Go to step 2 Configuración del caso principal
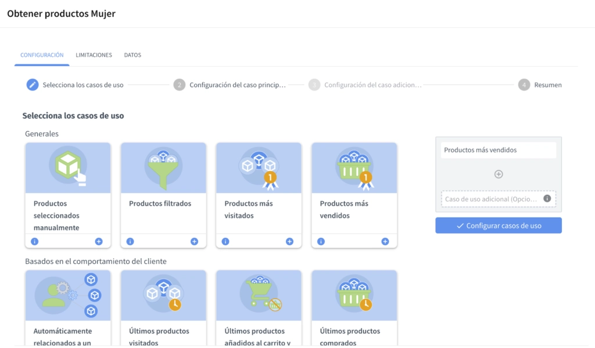This screenshot has width=595, height=348. tap(230, 85)
